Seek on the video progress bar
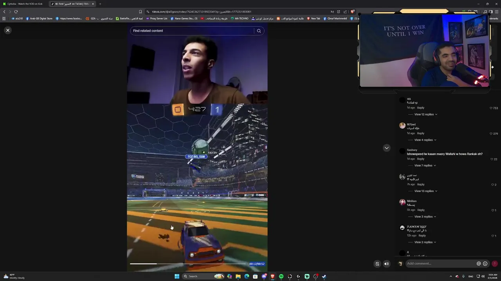The width and height of the screenshot is (501, 281). (x=188, y=264)
